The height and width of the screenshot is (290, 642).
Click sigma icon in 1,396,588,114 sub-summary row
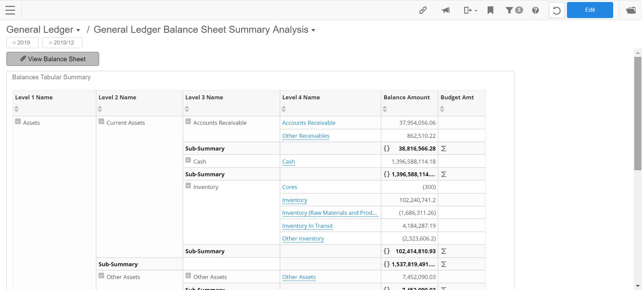(444, 174)
